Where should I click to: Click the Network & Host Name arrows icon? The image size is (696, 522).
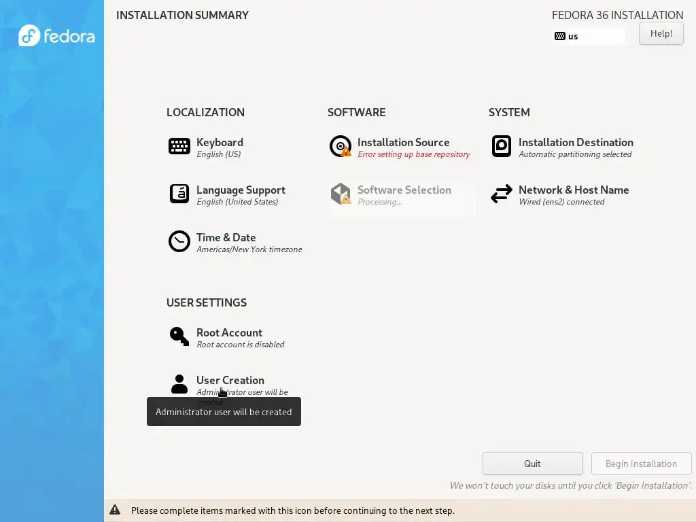pyautogui.click(x=502, y=194)
